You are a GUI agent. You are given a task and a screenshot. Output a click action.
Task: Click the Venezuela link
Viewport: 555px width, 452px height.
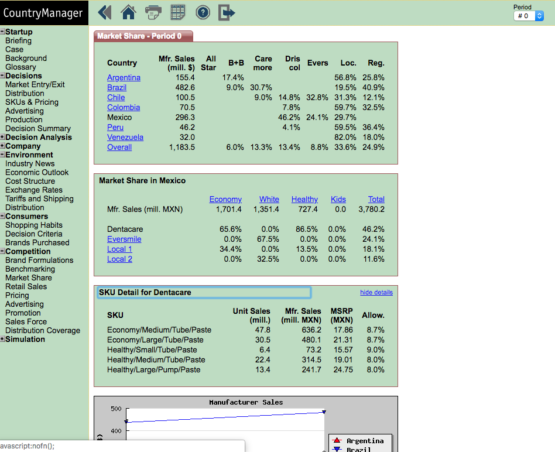pyautogui.click(x=125, y=138)
